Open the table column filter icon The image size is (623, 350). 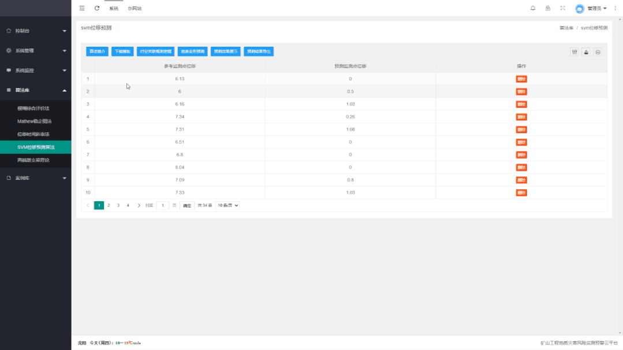pos(574,52)
